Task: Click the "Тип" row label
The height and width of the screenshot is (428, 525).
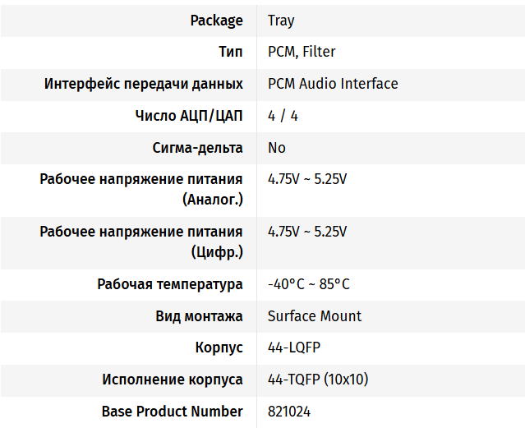Action: coord(230,52)
